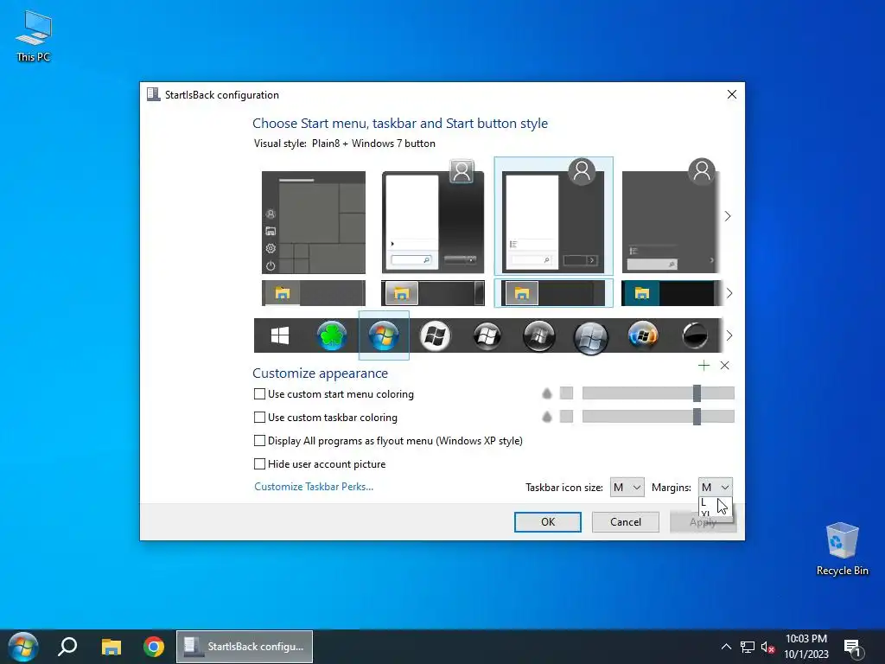Choose the dark glossy Windows orb
The image size is (885, 664).
click(x=539, y=336)
